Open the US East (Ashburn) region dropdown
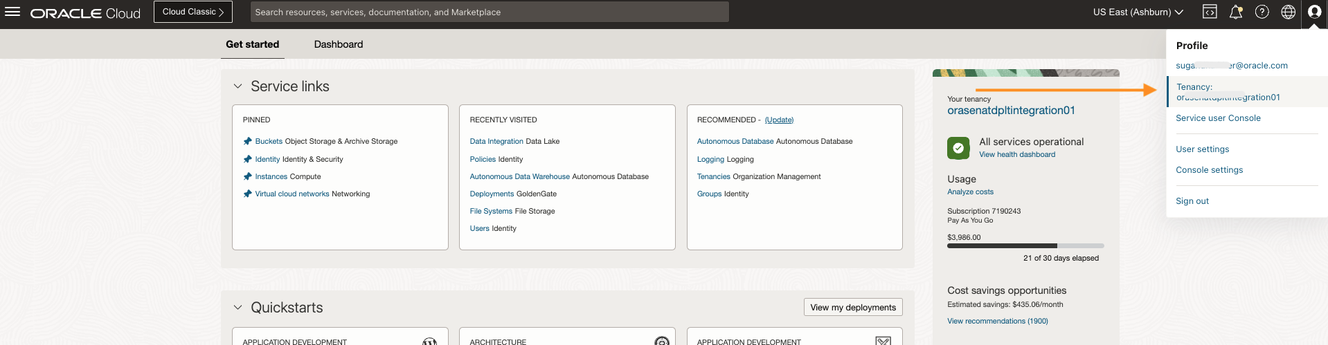This screenshot has height=345, width=1328. (1138, 12)
